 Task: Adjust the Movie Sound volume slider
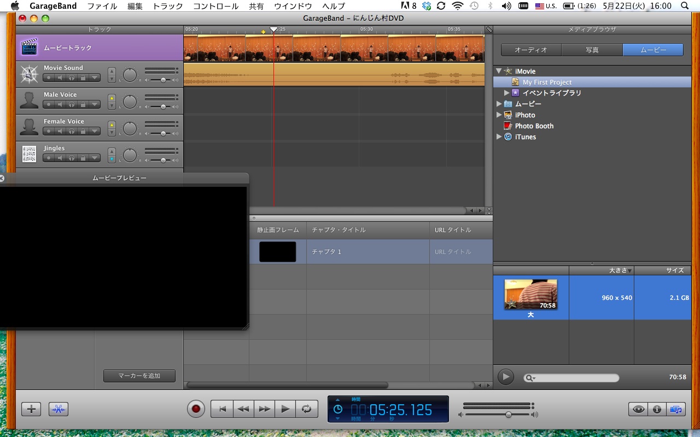coord(163,80)
